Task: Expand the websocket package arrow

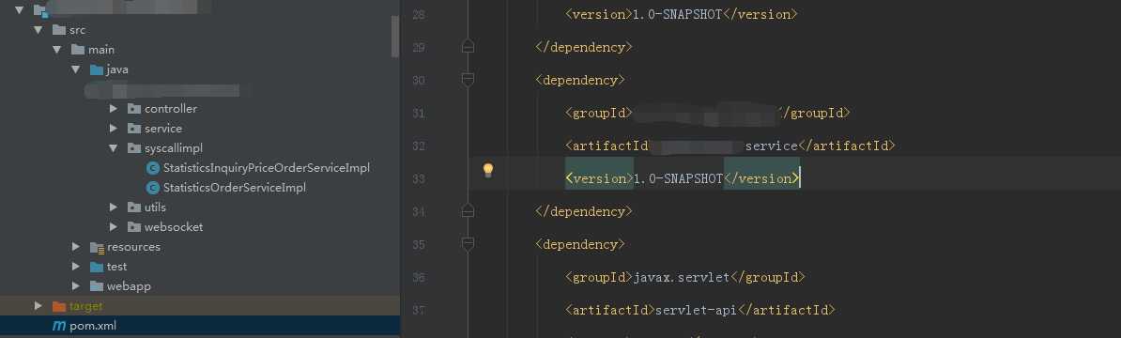Action: tap(114, 227)
